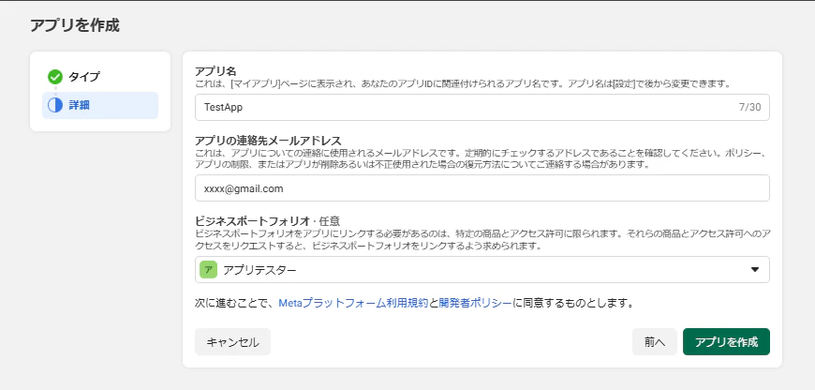Click the アプリ名 input field containing TestApp
This screenshot has height=390, width=815.
point(482,108)
